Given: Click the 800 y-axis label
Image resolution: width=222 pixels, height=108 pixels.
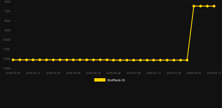Looking at the screenshot, I should pos(7,21).
